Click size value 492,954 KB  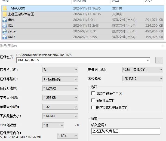point(154,31)
